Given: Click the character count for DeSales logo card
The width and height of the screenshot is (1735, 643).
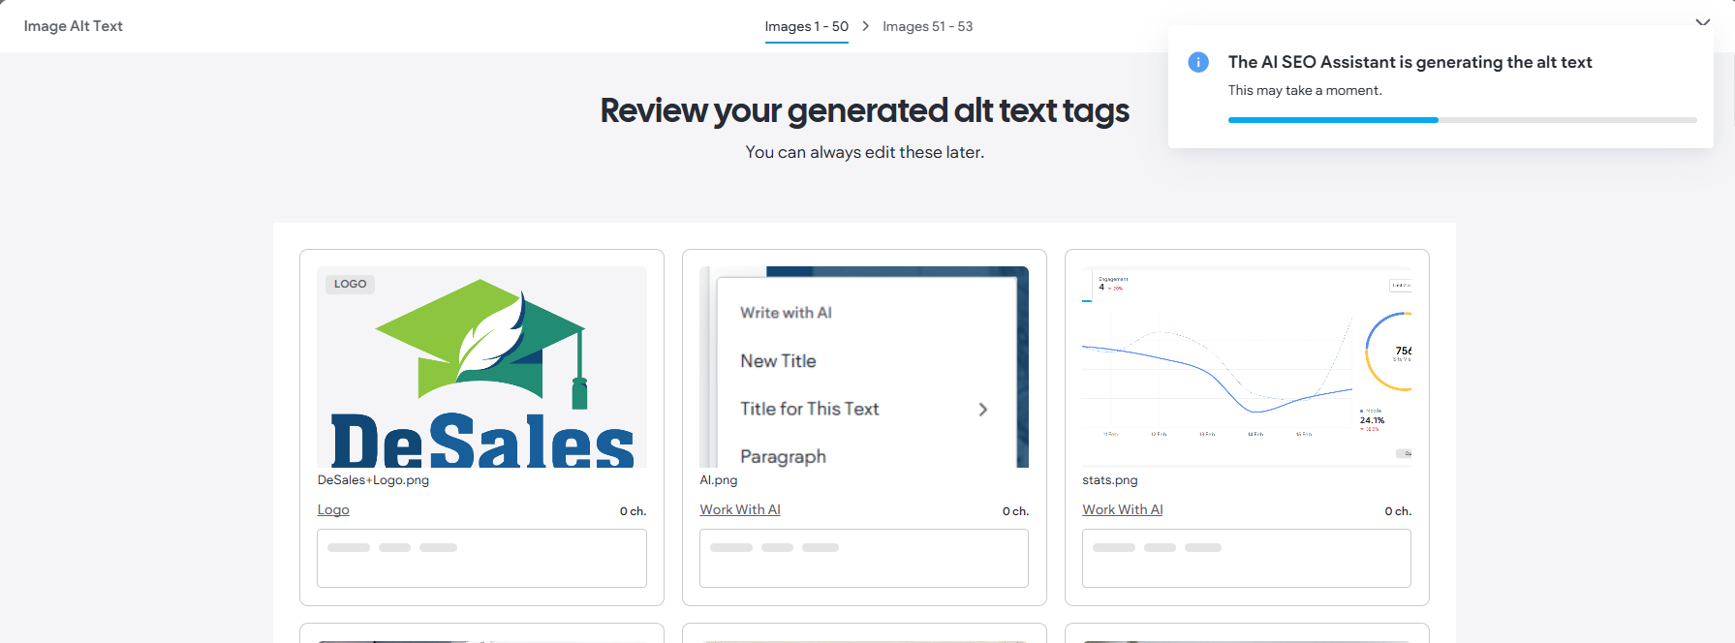Looking at the screenshot, I should (633, 511).
